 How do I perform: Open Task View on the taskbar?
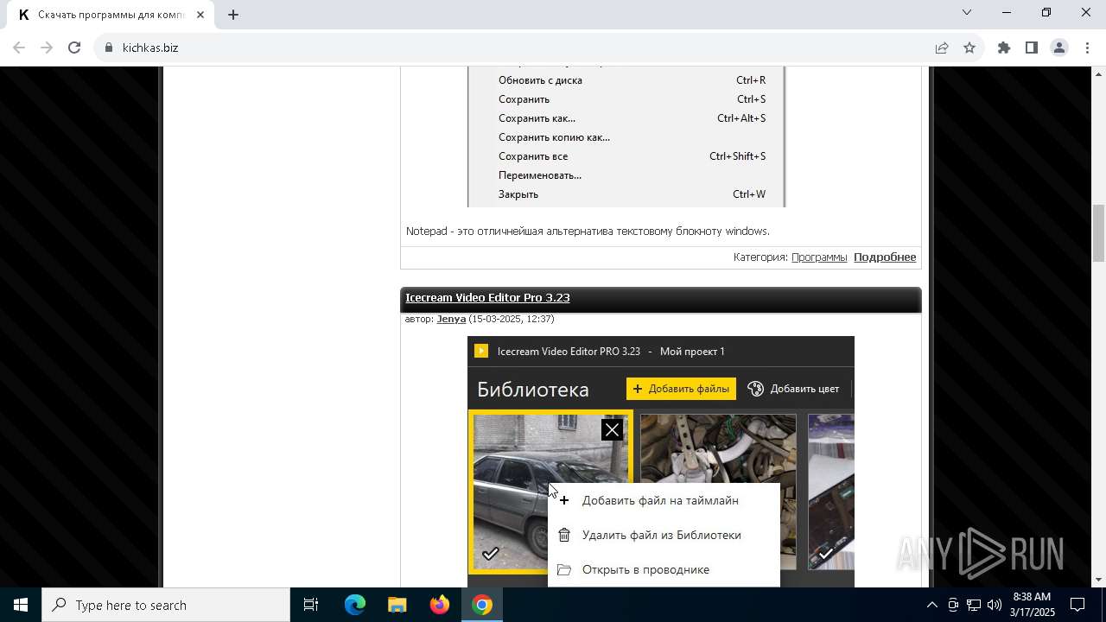[x=311, y=605]
